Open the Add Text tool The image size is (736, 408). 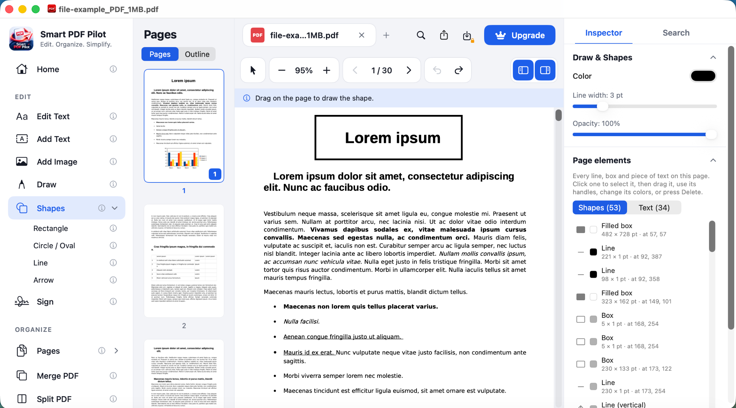coord(66,139)
